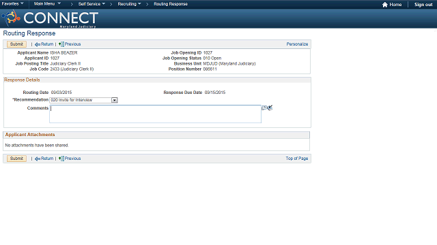This screenshot has width=437, height=245.
Task: Click job code 2433 (Judiciary Clerk II)
Action: 72,69
